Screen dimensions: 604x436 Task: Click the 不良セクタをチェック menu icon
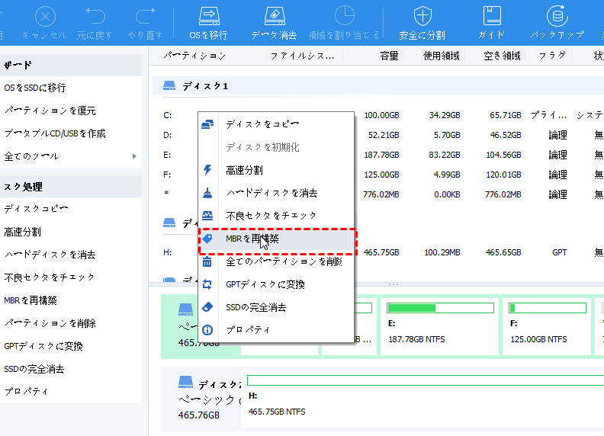click(x=207, y=215)
